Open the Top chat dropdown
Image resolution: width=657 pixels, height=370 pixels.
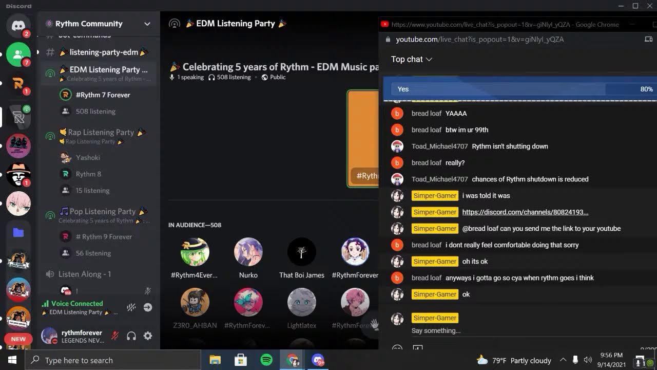point(412,59)
